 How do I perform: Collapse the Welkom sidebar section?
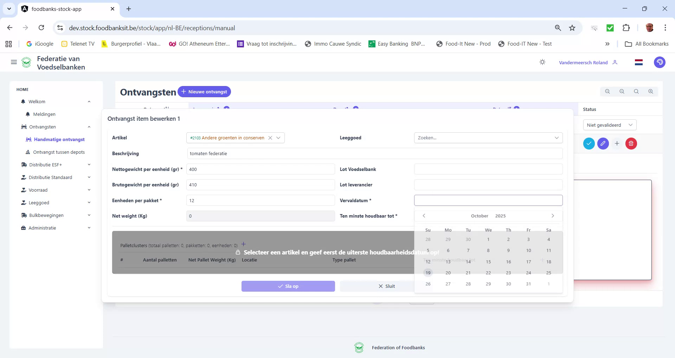click(89, 101)
